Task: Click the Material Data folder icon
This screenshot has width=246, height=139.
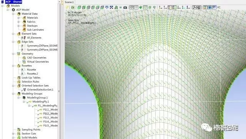Action: 19,14
